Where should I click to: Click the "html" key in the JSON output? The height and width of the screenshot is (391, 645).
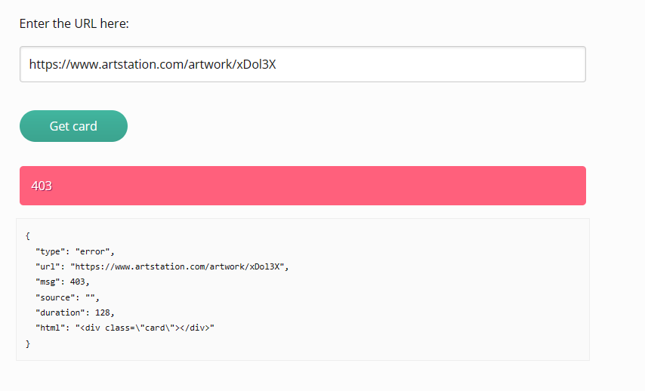click(x=50, y=328)
